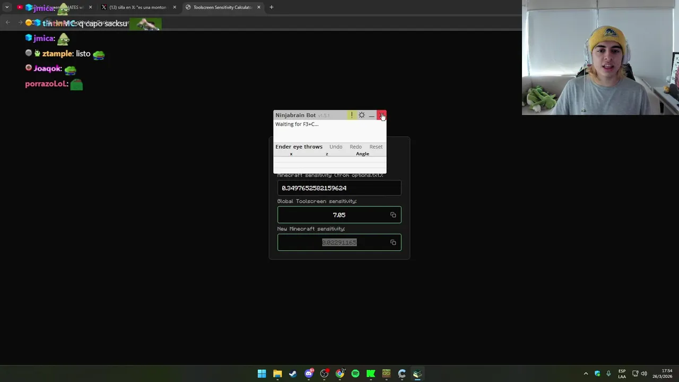Click the webcam feed thumbnail
This screenshot has height=382, width=679.
(600, 57)
